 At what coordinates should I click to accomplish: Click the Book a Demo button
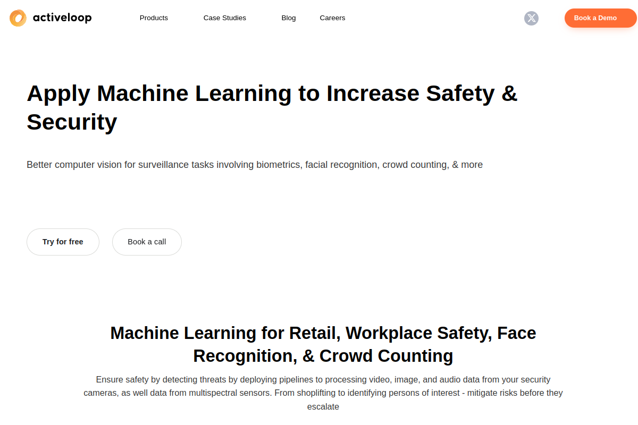point(600,18)
